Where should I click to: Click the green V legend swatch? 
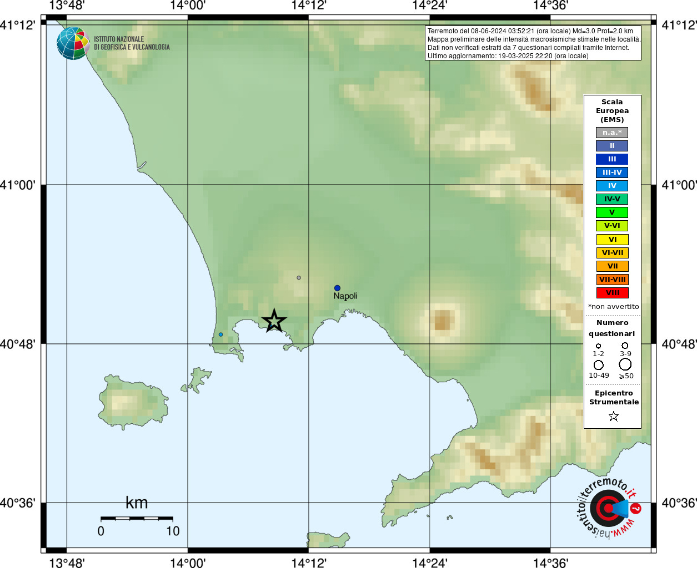click(612, 212)
